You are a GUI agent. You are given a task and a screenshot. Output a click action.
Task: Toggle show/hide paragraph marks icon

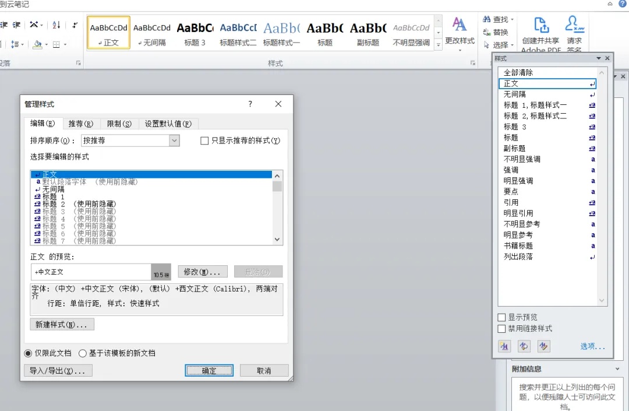click(x=75, y=25)
